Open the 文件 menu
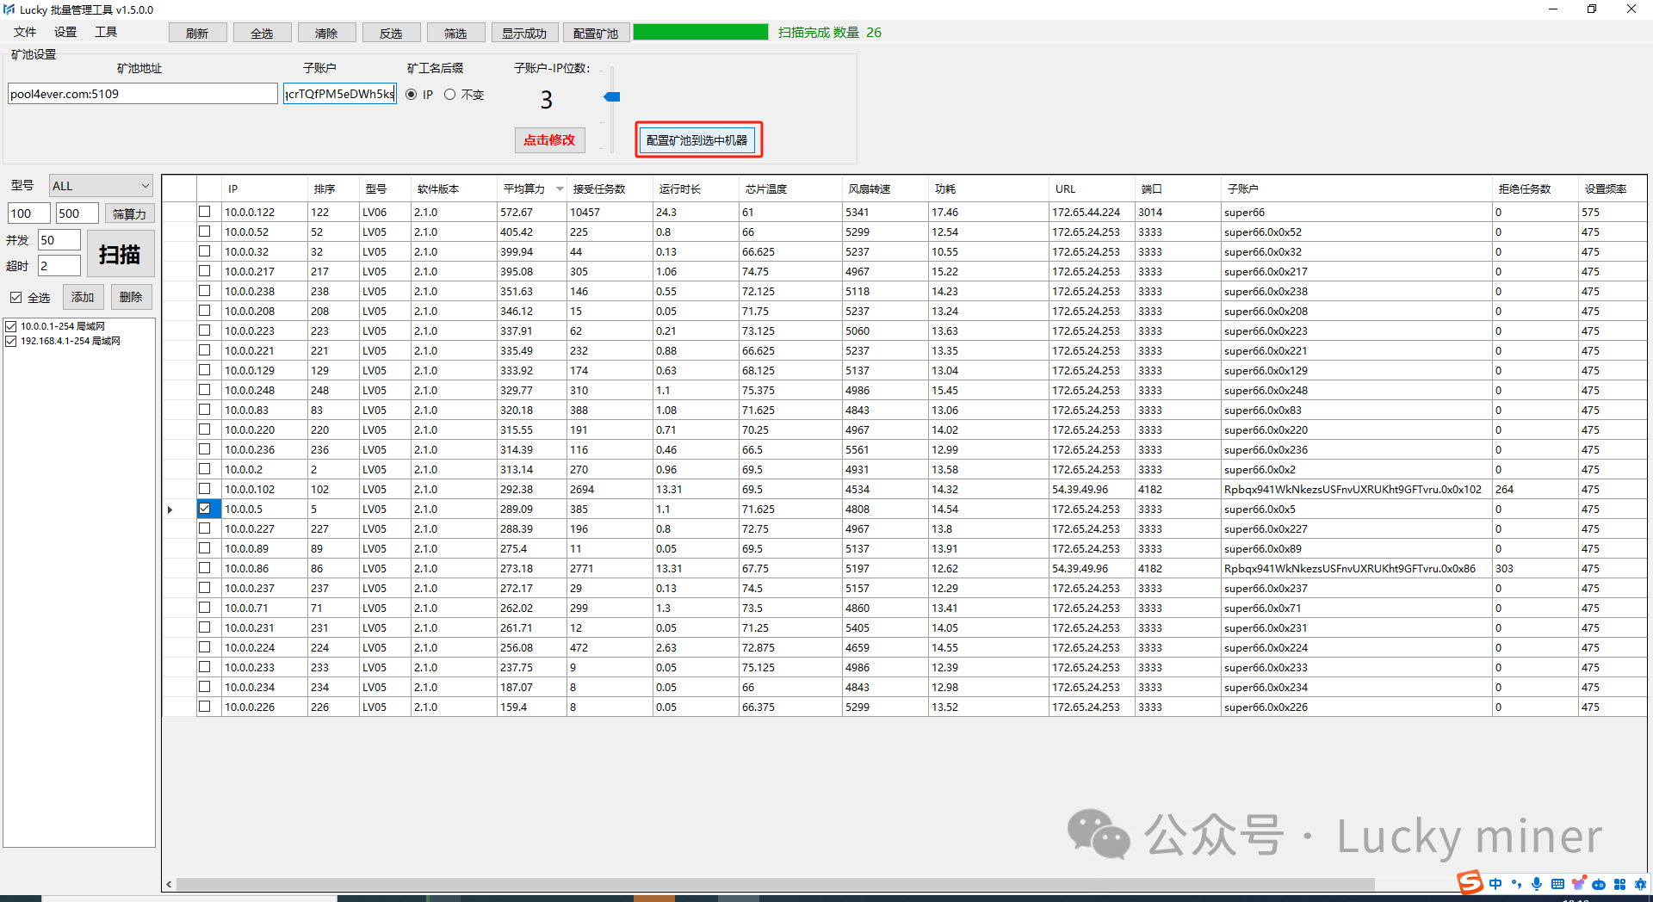The width and height of the screenshot is (1653, 902). 25,33
